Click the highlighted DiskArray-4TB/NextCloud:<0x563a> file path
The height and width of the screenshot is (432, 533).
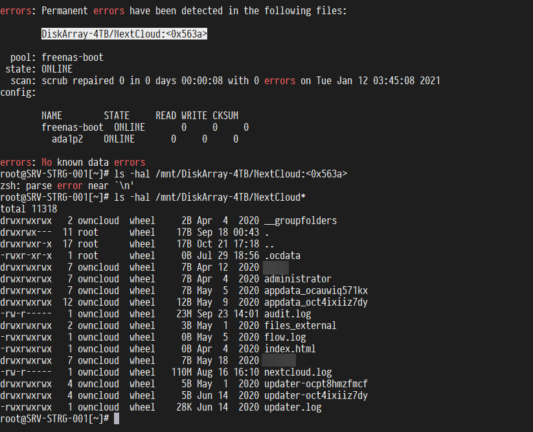pyautogui.click(x=124, y=34)
